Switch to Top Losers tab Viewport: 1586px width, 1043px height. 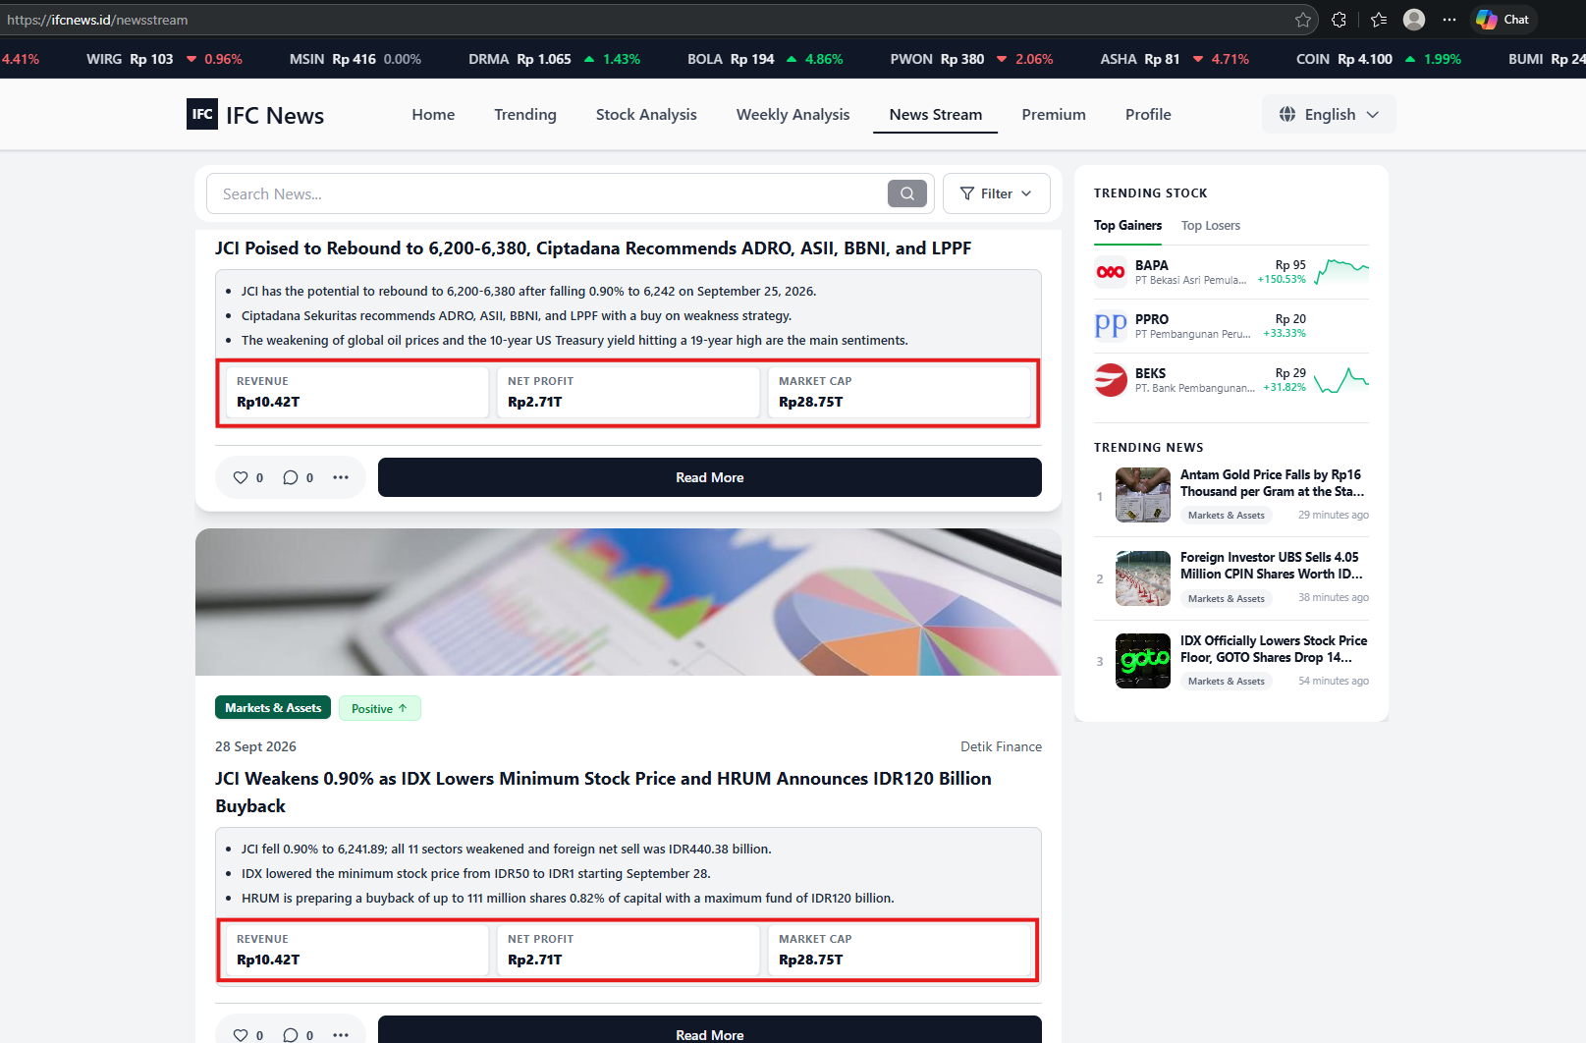(1210, 225)
